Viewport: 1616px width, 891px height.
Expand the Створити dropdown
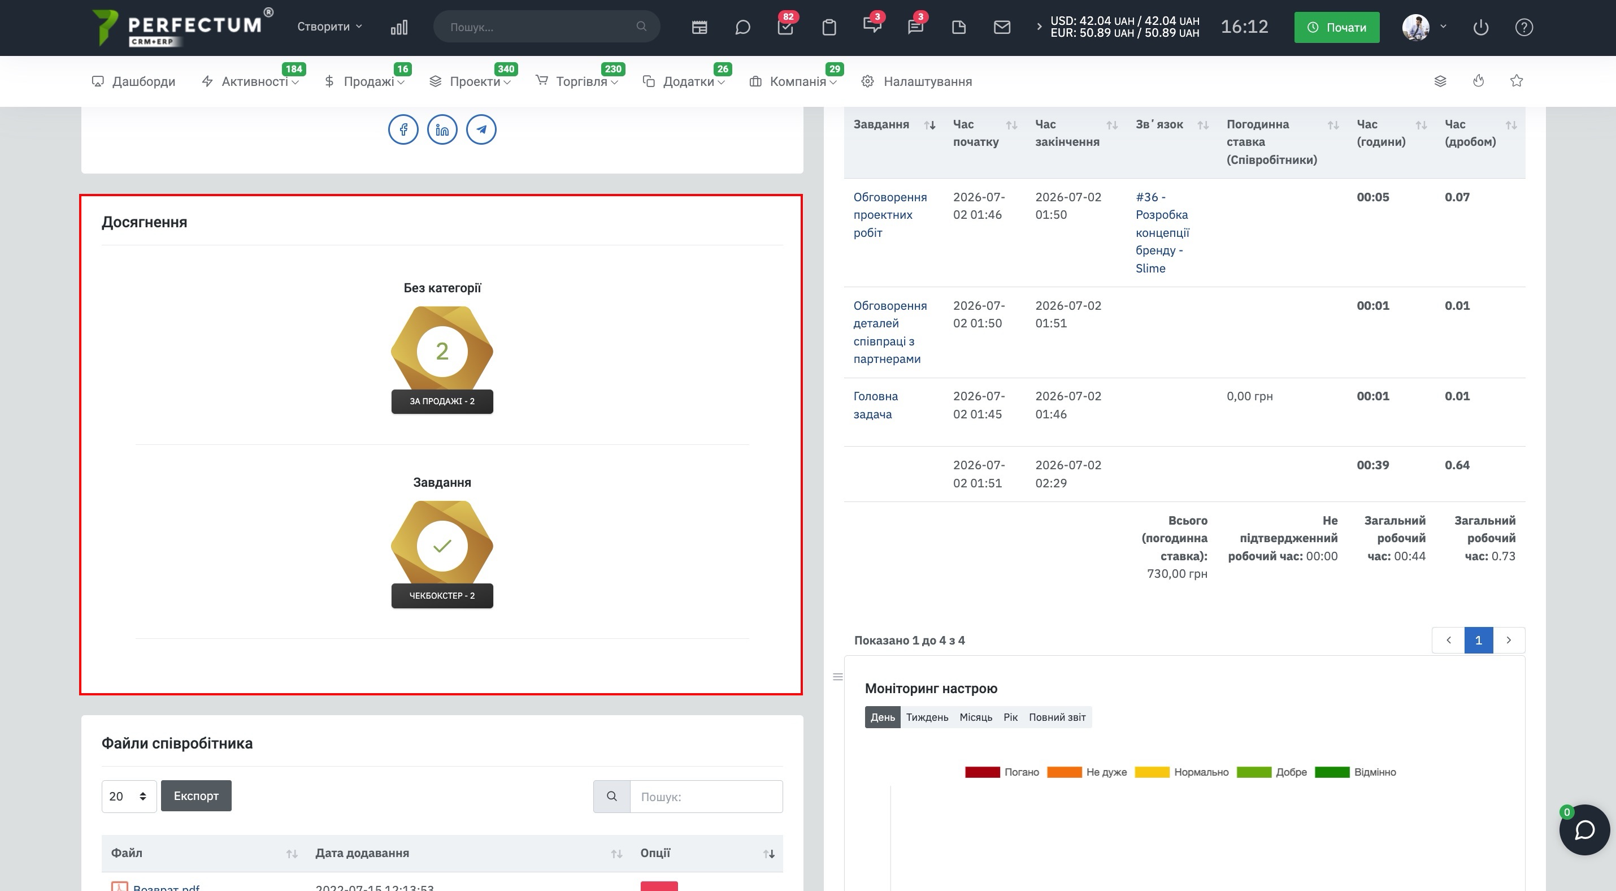(x=329, y=27)
